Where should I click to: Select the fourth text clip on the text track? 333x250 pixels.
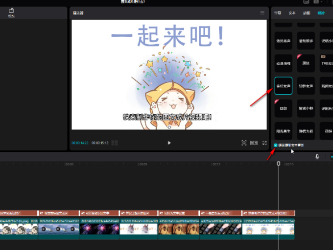(139, 213)
